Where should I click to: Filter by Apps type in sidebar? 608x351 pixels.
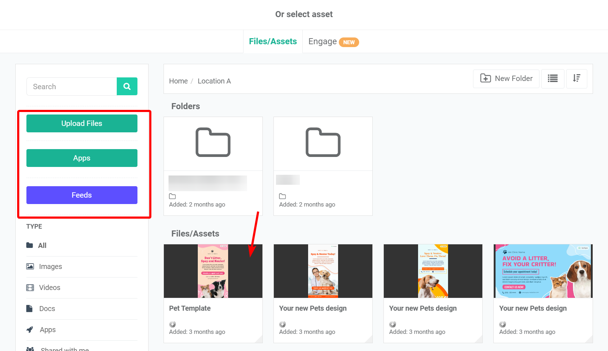(47, 330)
